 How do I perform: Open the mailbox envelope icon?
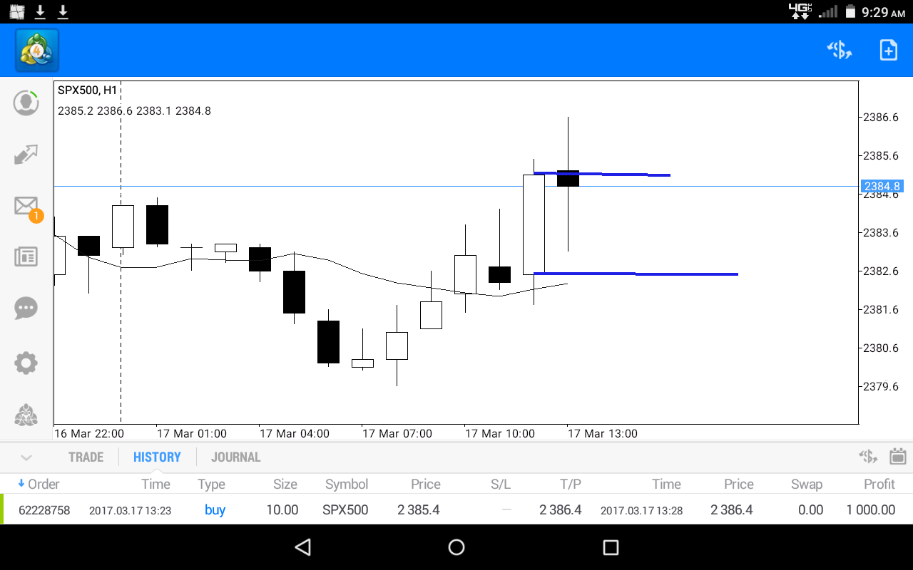click(x=26, y=206)
